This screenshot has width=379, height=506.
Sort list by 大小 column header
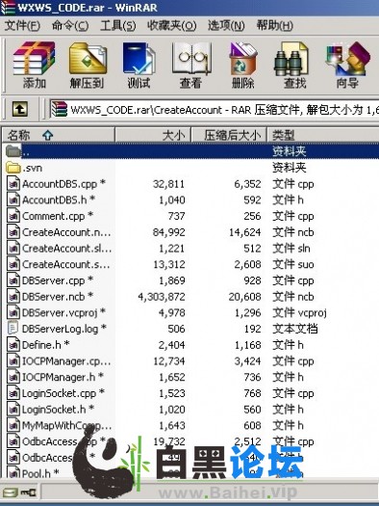click(x=153, y=135)
